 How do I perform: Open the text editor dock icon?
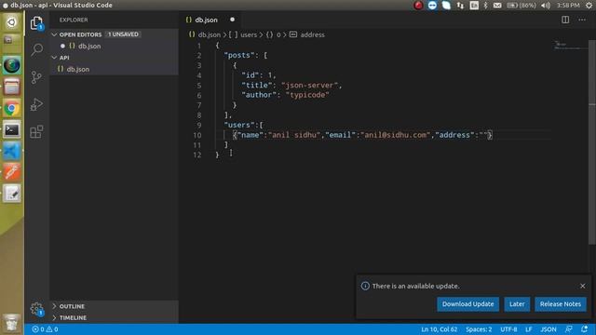pos(12,194)
